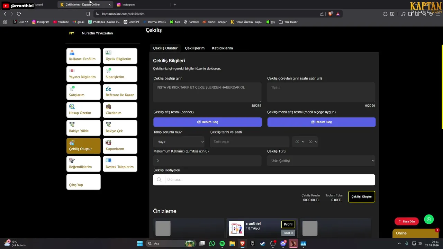Open the Liste / X bookmark

pos(21,22)
